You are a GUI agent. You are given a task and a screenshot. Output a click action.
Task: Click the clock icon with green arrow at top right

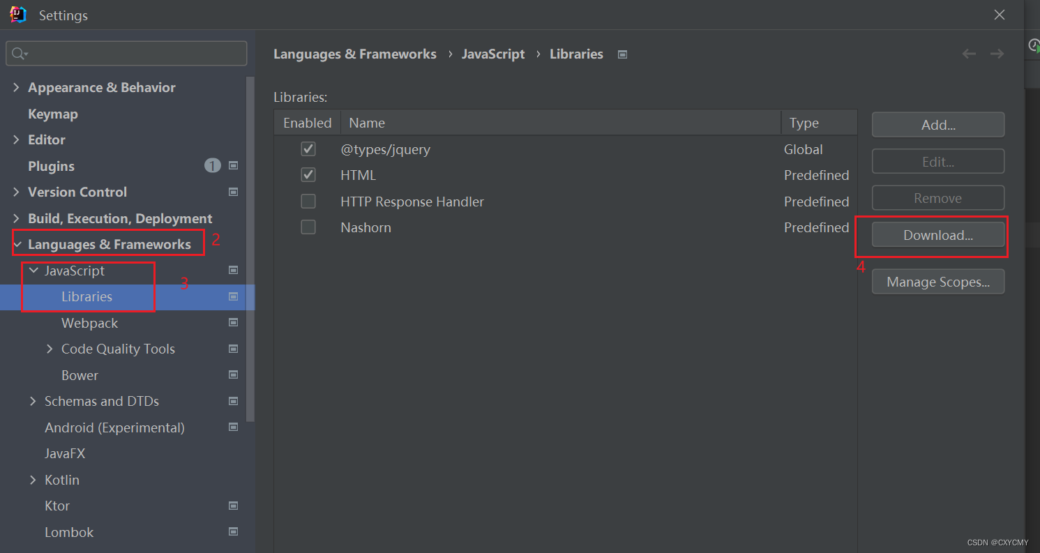[1034, 45]
